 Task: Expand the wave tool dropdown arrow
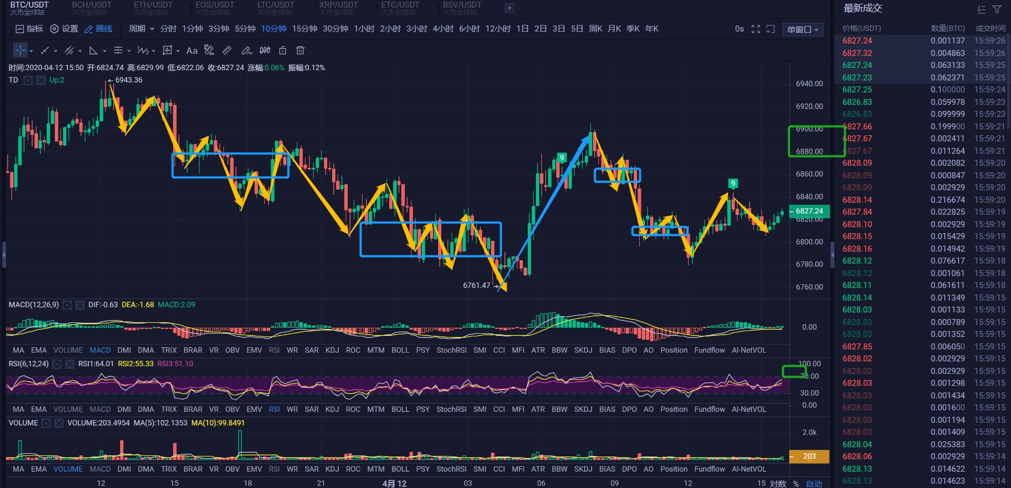[x=153, y=51]
